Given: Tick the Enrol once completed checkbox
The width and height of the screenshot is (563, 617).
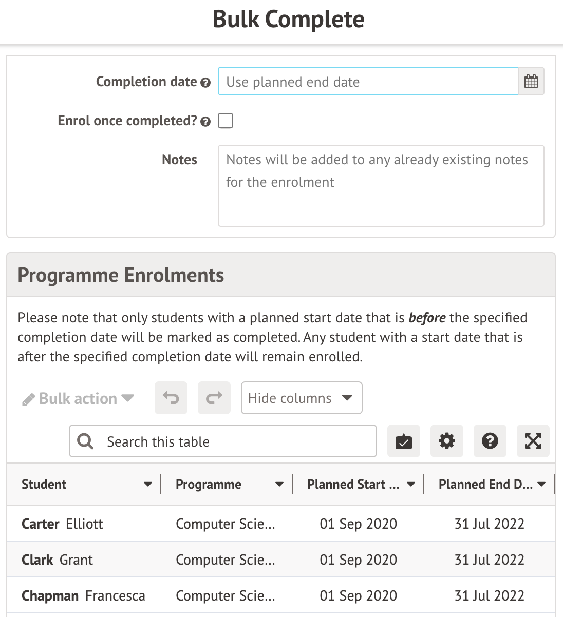Looking at the screenshot, I should (226, 121).
